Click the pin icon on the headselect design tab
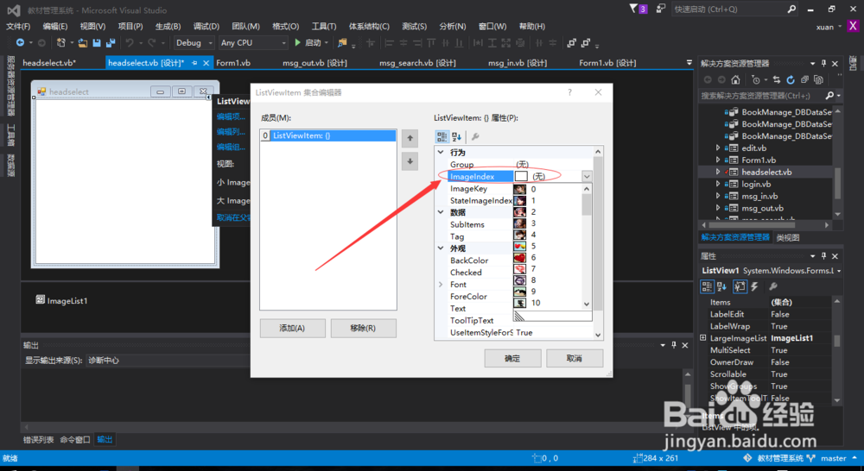The height and width of the screenshot is (471, 864). [194, 63]
